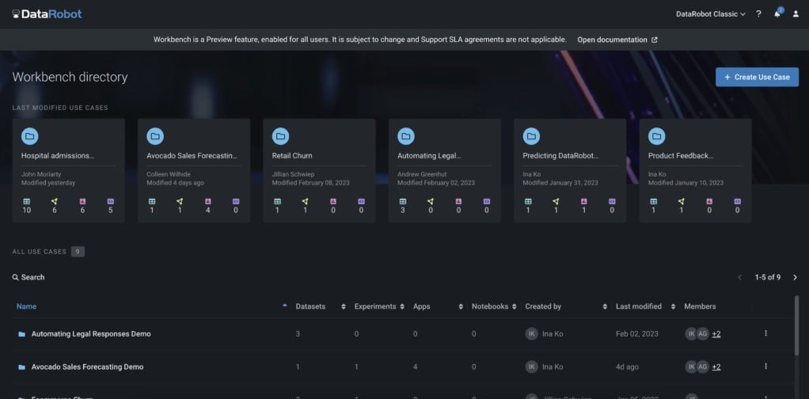Click folder icon on Avocado Sales Forecasting card
Viewport: 809px width, 399px height.
[x=155, y=136]
